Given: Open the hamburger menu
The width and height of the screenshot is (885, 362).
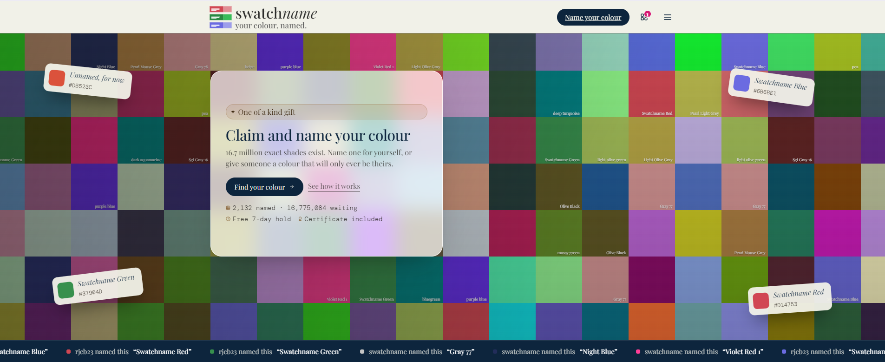Looking at the screenshot, I should [668, 17].
